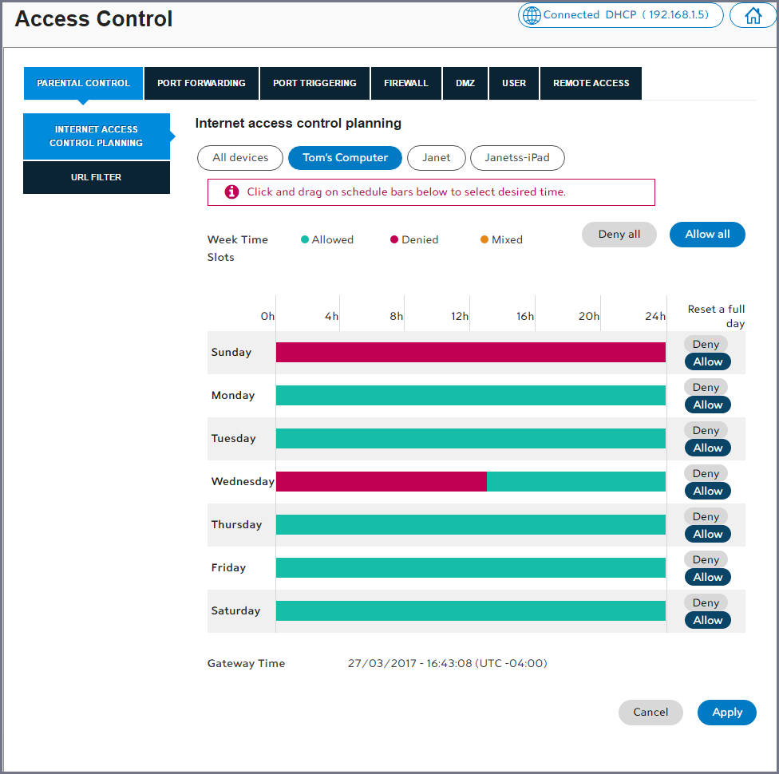Click the Allow all button

[707, 235]
